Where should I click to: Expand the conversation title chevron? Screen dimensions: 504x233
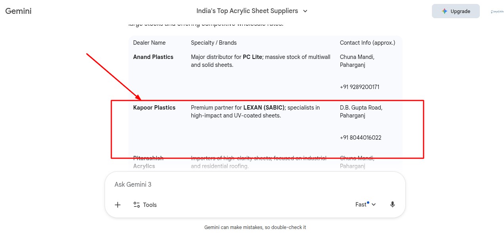coord(305,11)
